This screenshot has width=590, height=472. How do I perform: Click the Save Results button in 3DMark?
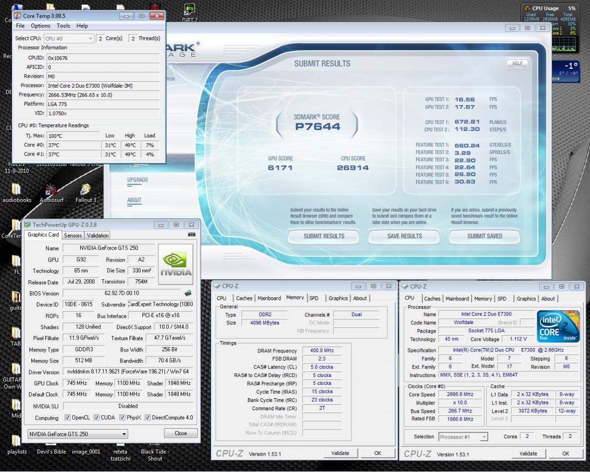click(404, 236)
